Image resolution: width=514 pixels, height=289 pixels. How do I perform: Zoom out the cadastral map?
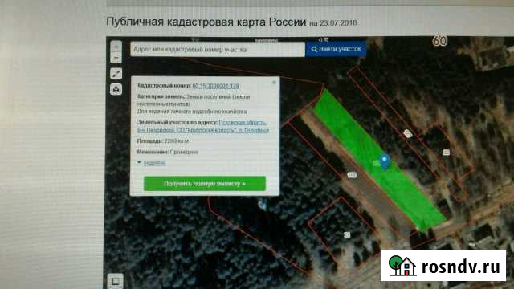click(116, 59)
